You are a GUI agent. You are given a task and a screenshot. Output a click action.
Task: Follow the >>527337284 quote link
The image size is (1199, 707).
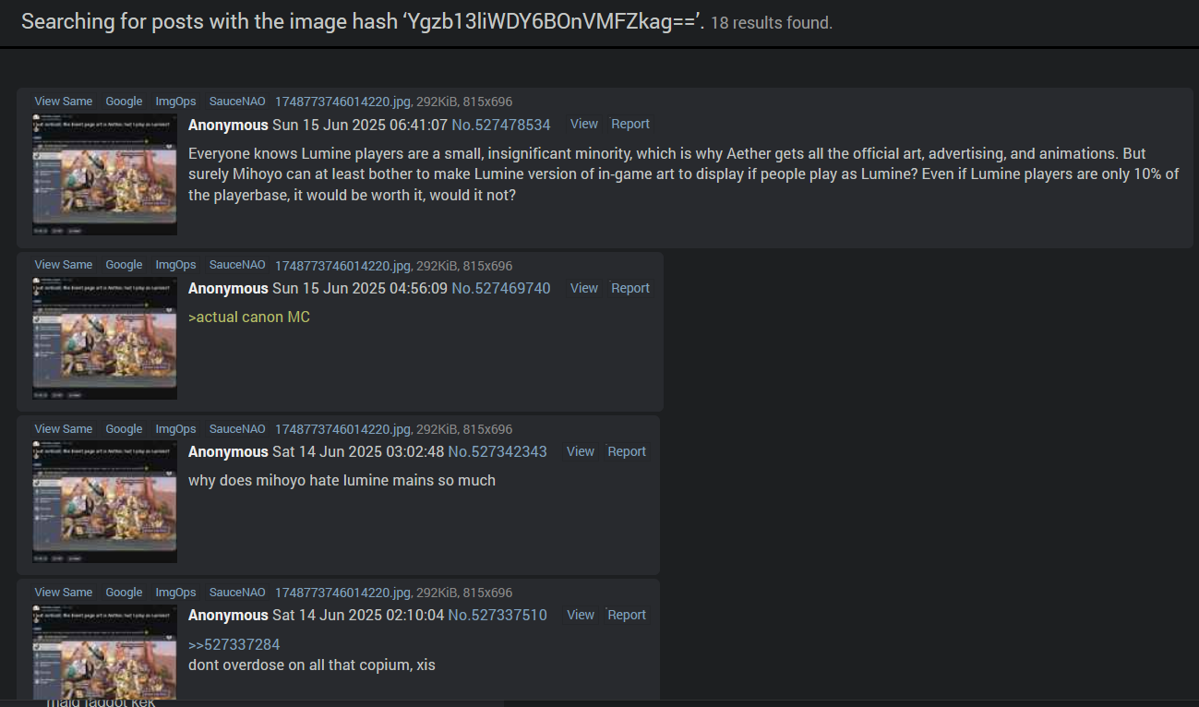click(x=234, y=644)
